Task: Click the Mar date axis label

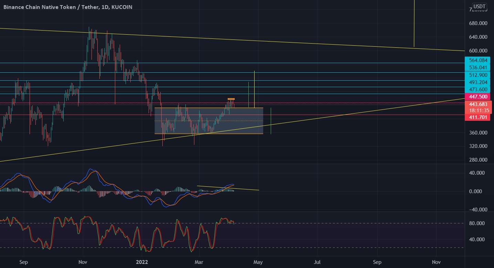Action: pos(199,262)
